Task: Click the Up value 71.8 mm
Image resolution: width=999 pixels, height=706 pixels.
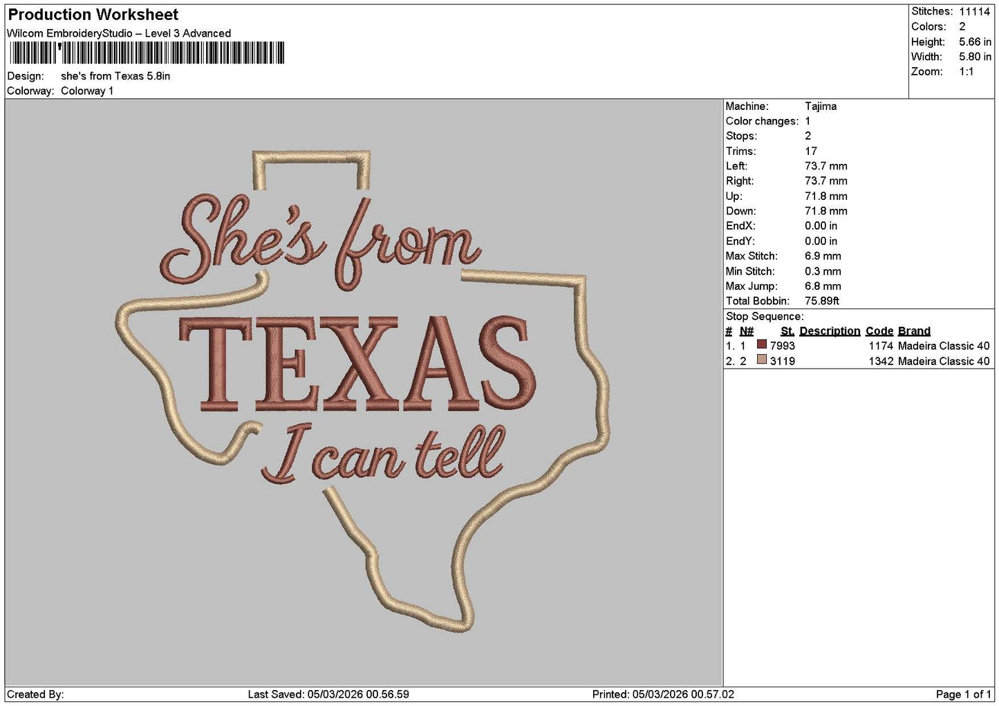Action: pos(826,196)
